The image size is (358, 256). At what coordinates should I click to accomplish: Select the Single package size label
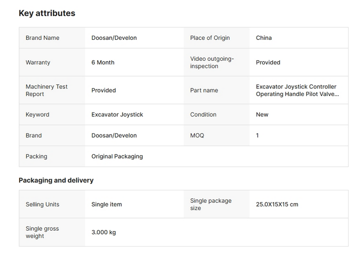click(x=211, y=205)
